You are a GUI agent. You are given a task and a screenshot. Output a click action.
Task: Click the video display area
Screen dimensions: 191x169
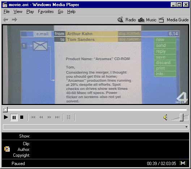[95, 65]
